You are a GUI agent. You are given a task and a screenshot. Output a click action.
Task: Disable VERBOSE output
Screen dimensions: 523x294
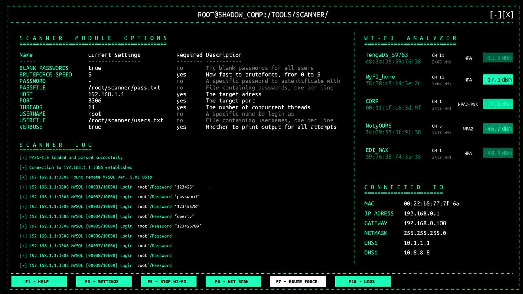coord(95,127)
